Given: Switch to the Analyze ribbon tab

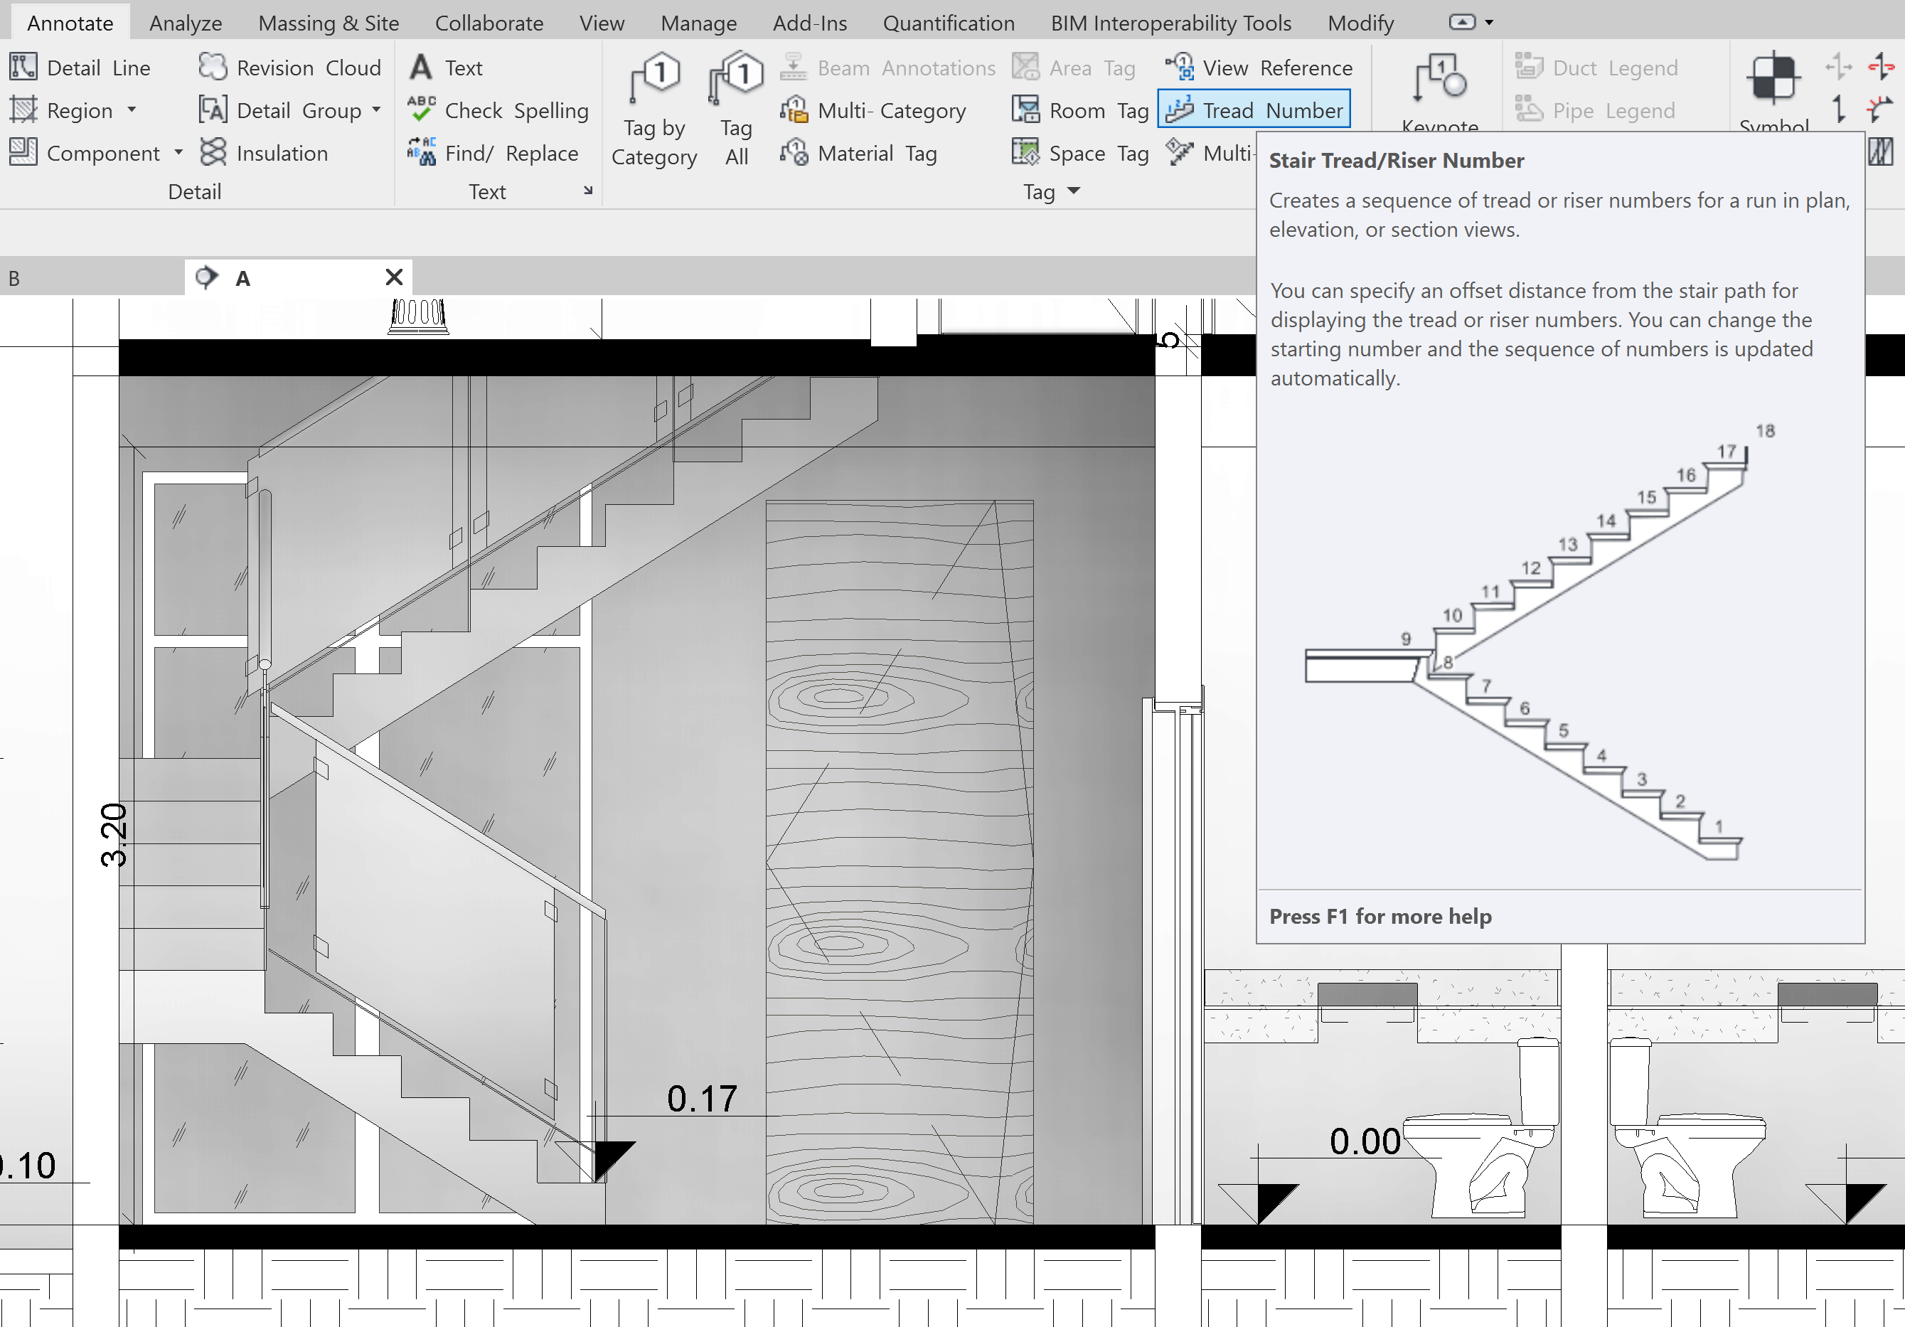Looking at the screenshot, I should point(186,23).
